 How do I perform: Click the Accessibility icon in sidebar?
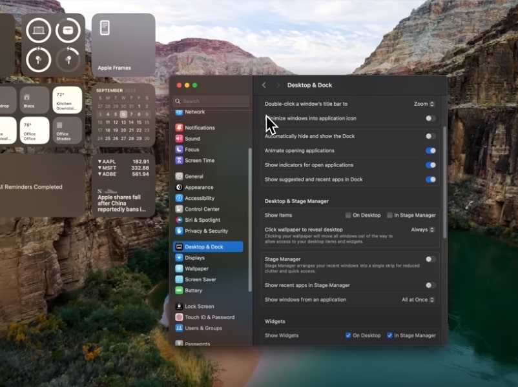[x=179, y=198]
